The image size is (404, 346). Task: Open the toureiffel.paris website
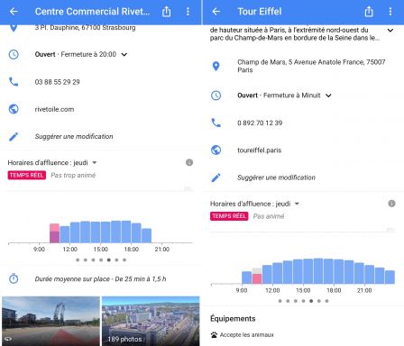[260, 150]
